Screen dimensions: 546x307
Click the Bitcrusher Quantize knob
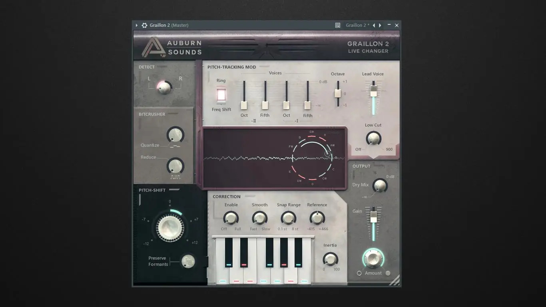(175, 135)
